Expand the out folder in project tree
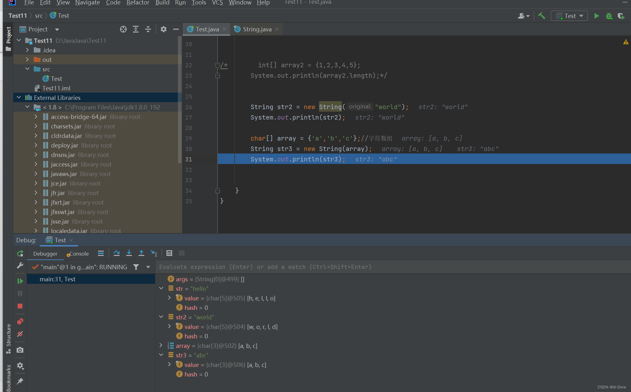Screen dimensions: 631x392 point(27,60)
